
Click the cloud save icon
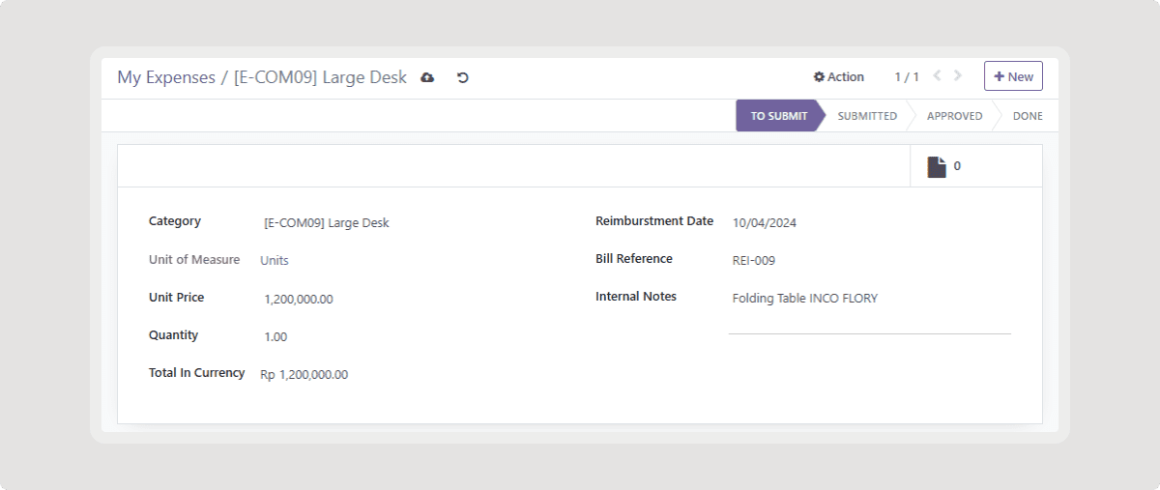click(x=427, y=77)
